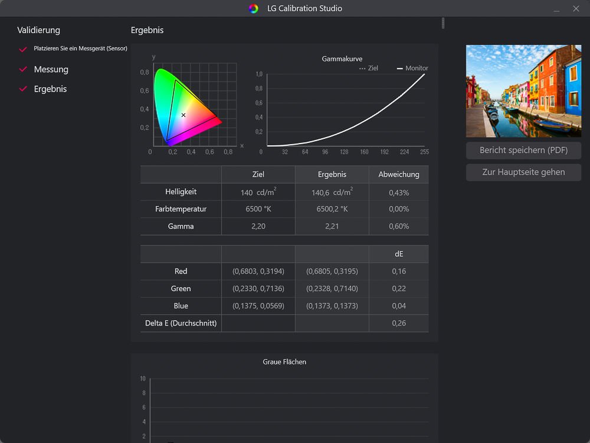
Task: Click the vertical scrollbar handle
Action: [x=443, y=24]
